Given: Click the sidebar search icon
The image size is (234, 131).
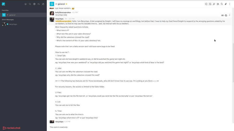Looking at the screenshot, I should (x=30, y=4).
